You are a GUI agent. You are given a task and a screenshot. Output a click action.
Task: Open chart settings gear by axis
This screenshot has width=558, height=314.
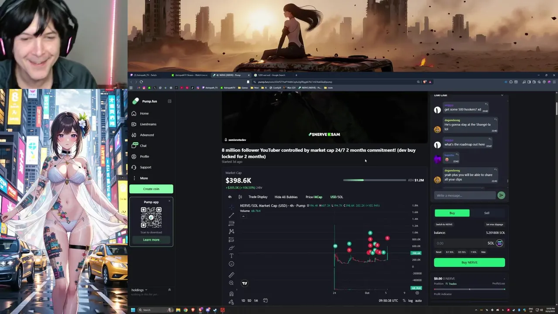coord(417,293)
